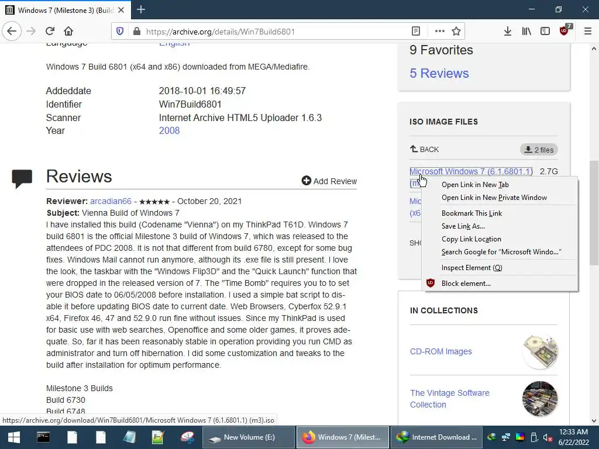This screenshot has width=599, height=449.
Task: Switch to New Volume (E:) taskbar window
Action: pyautogui.click(x=248, y=437)
